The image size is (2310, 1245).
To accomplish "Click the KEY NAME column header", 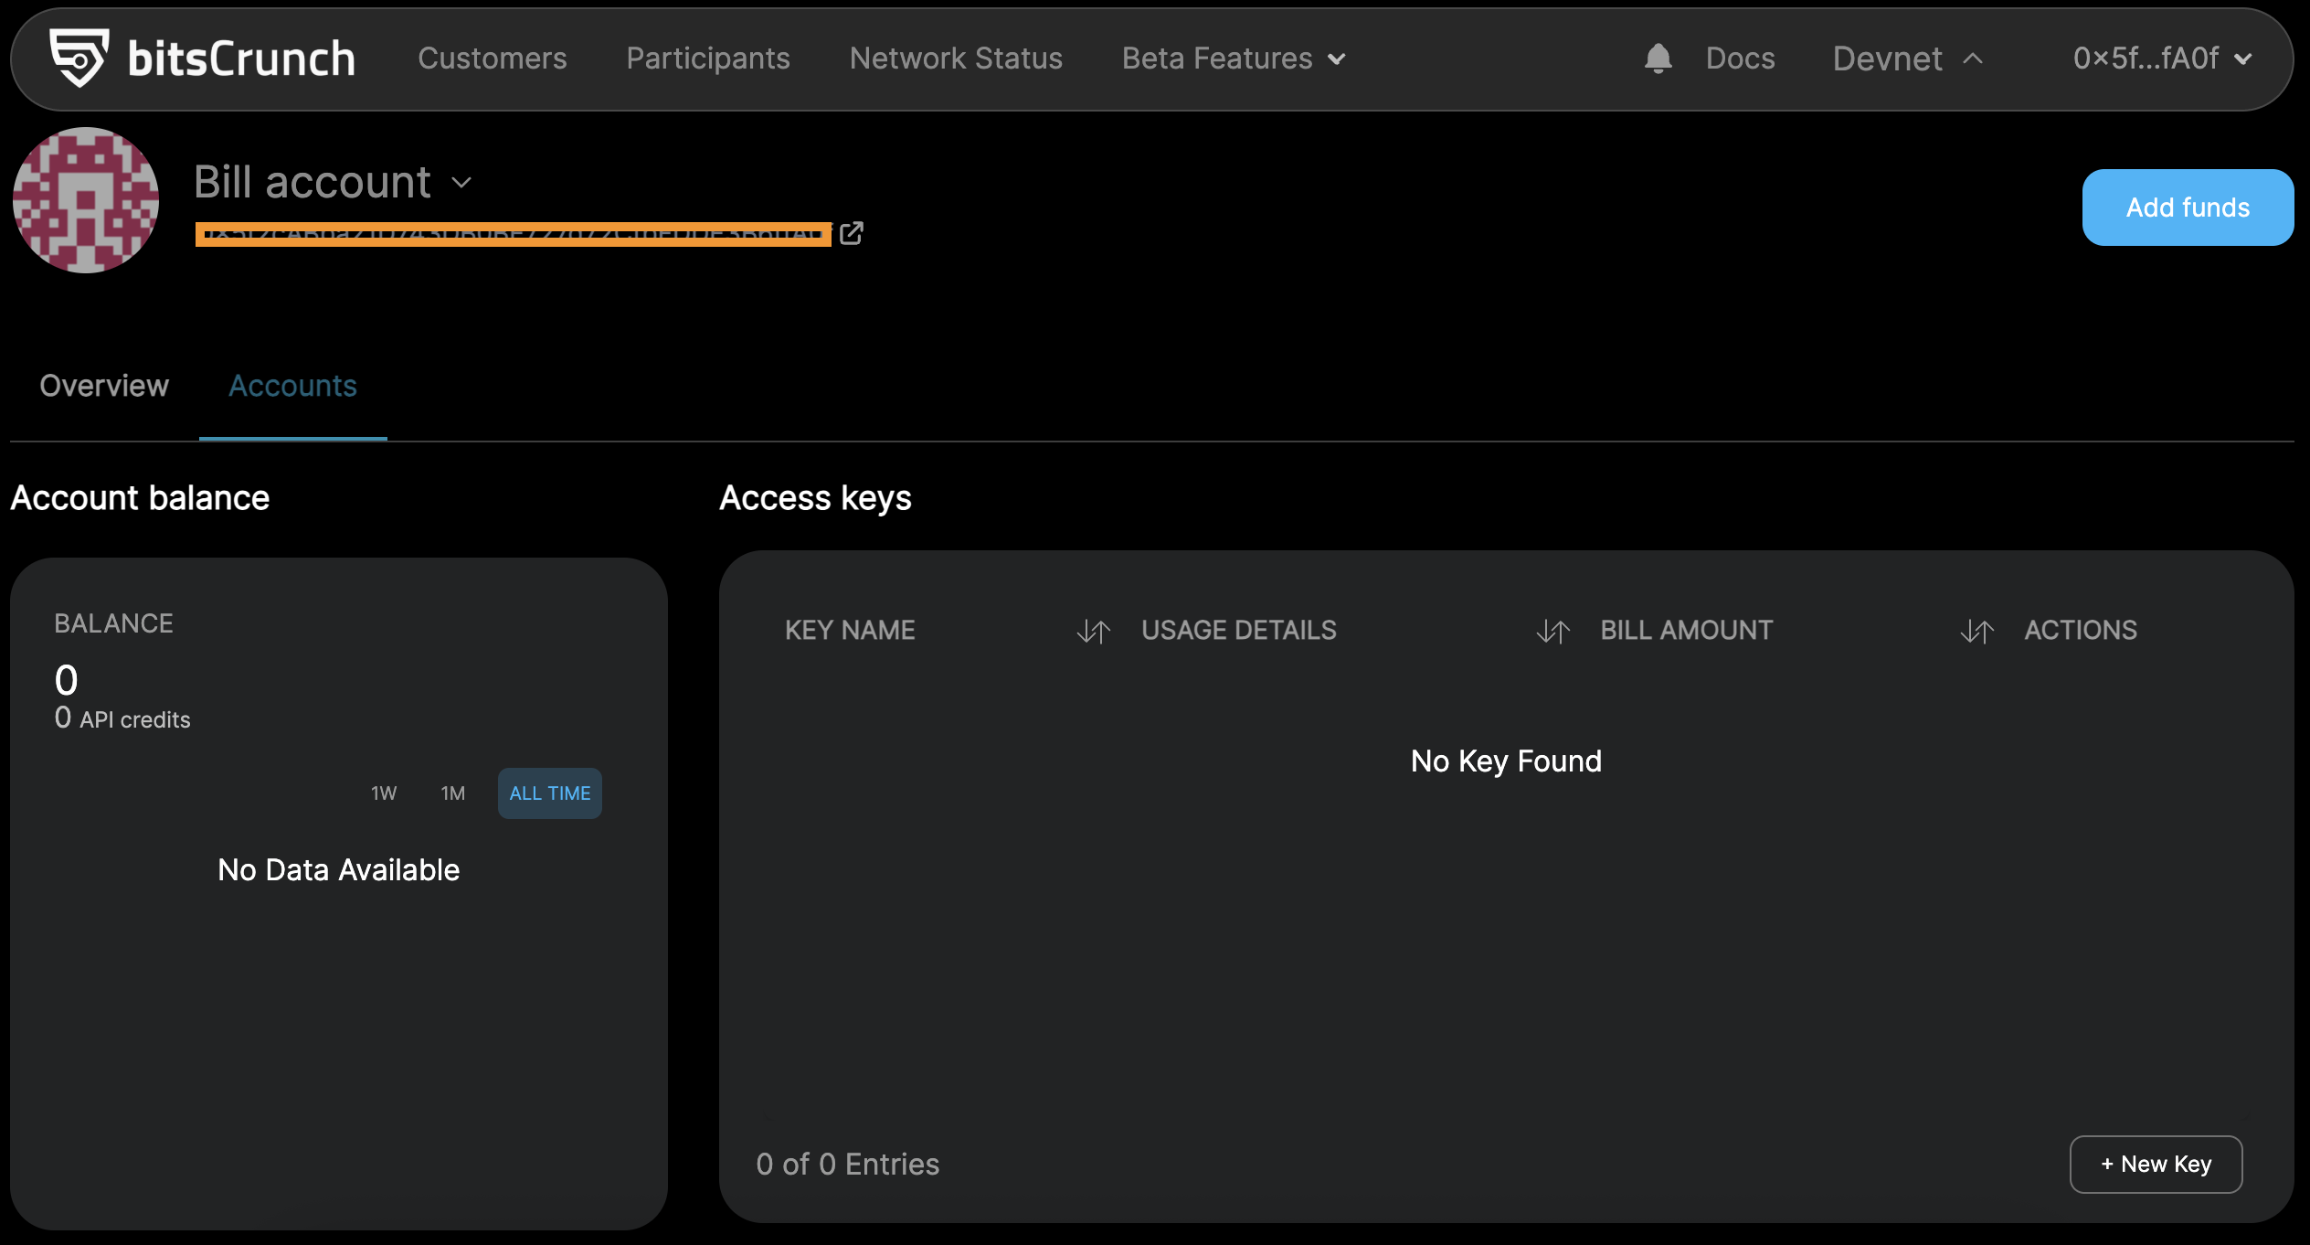I will [850, 630].
